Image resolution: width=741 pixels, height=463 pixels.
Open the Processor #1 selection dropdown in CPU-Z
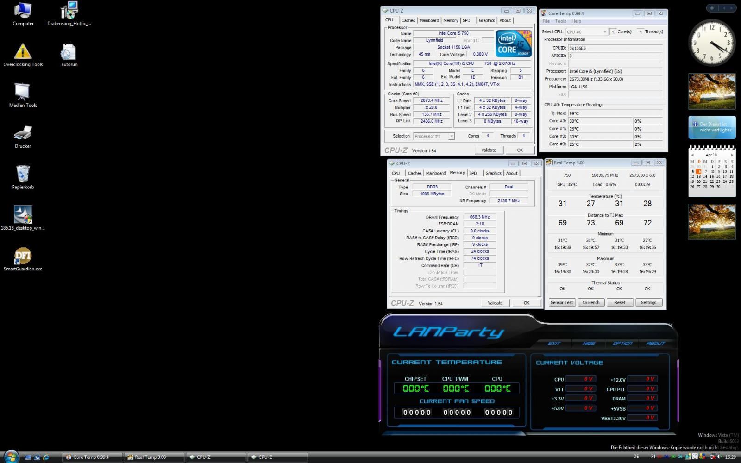434,136
